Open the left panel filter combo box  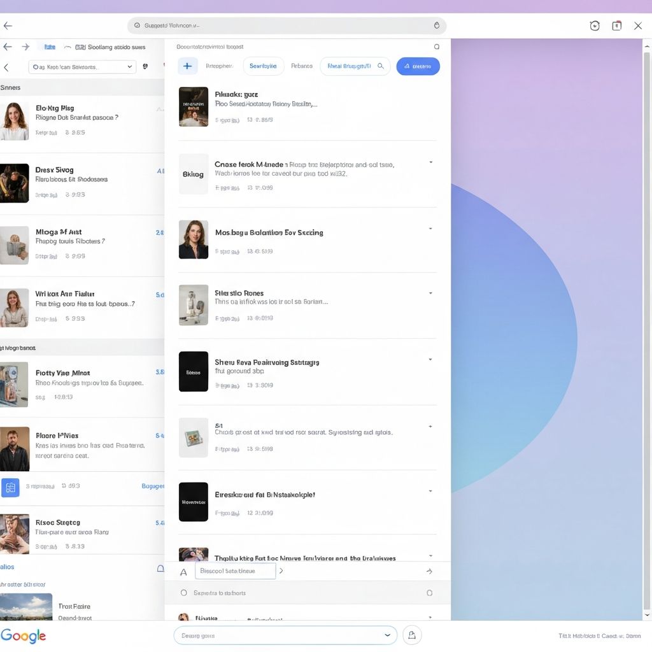click(83, 67)
